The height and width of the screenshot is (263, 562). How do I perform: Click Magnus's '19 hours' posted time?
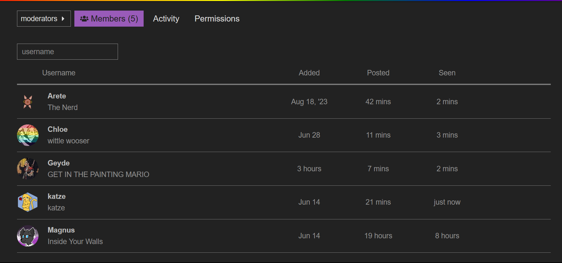click(378, 236)
